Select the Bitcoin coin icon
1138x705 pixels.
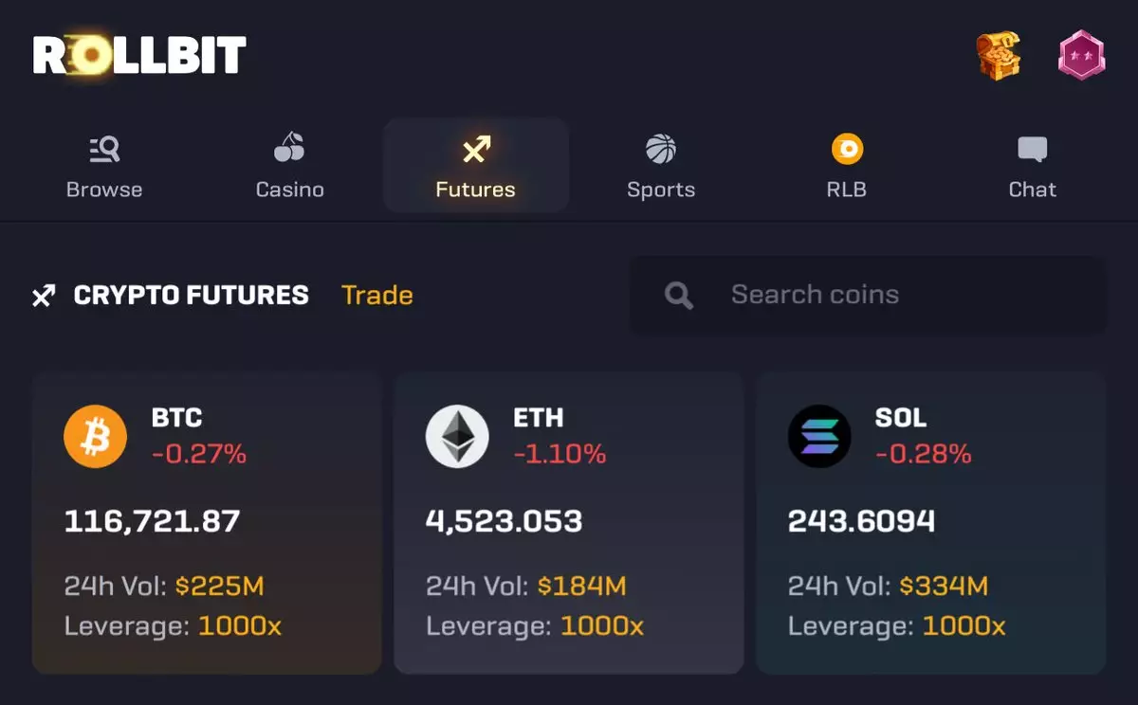(95, 437)
